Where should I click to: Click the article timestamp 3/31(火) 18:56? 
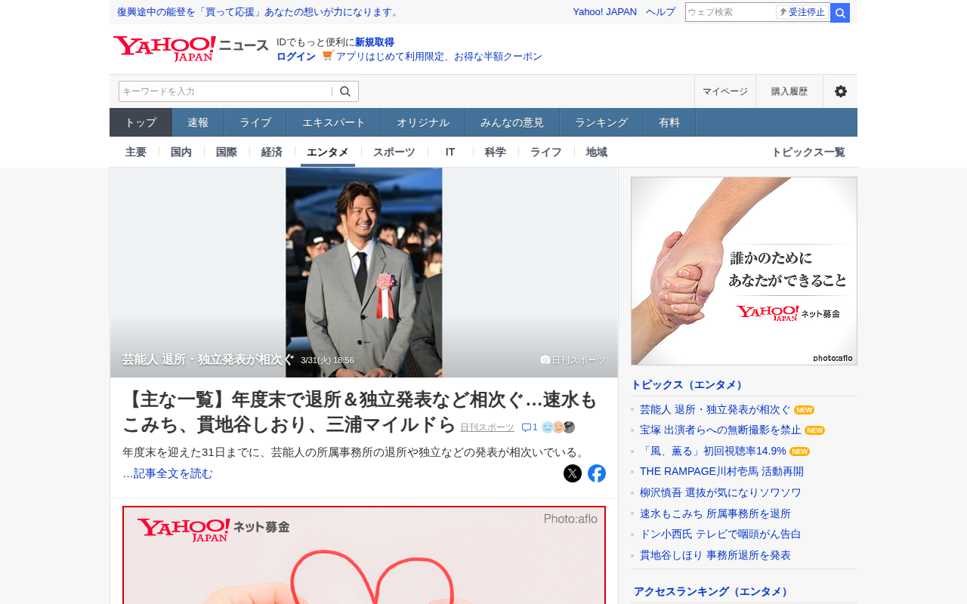click(327, 360)
